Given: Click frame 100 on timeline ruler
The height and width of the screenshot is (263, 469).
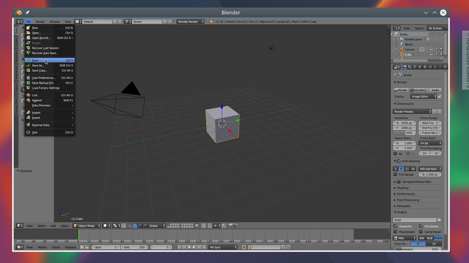Looking at the screenshot, I should pyautogui.click(x=187, y=241).
